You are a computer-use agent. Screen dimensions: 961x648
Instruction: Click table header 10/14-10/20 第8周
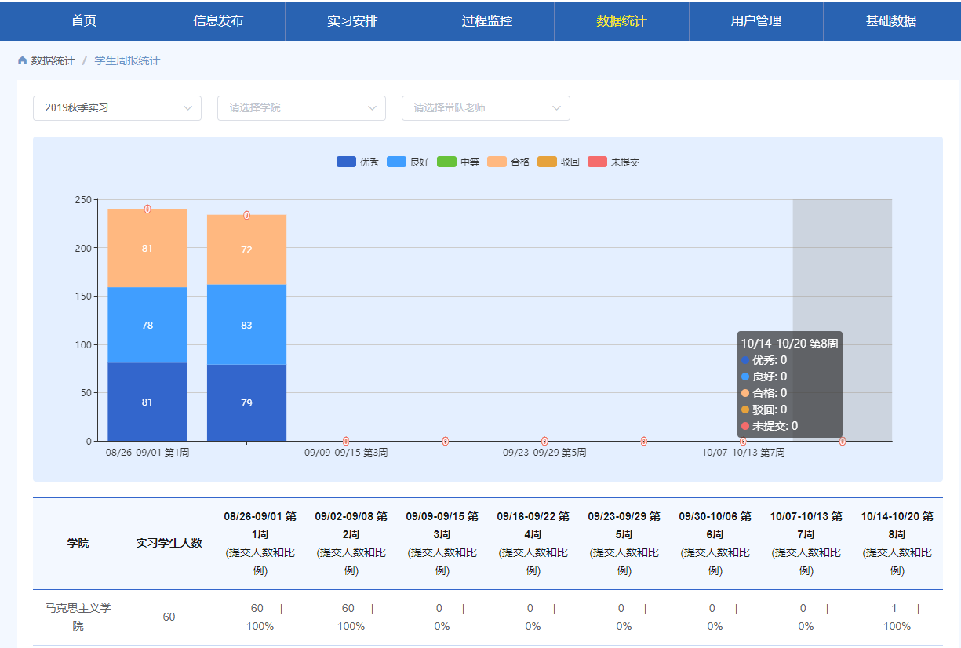pyautogui.click(x=897, y=525)
